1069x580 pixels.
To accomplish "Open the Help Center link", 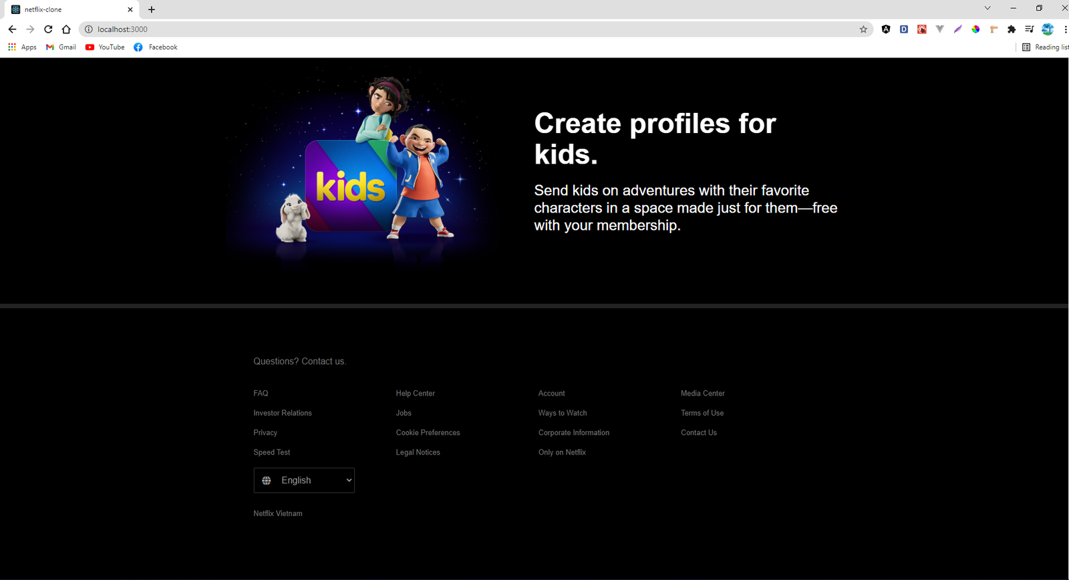I will coord(416,394).
